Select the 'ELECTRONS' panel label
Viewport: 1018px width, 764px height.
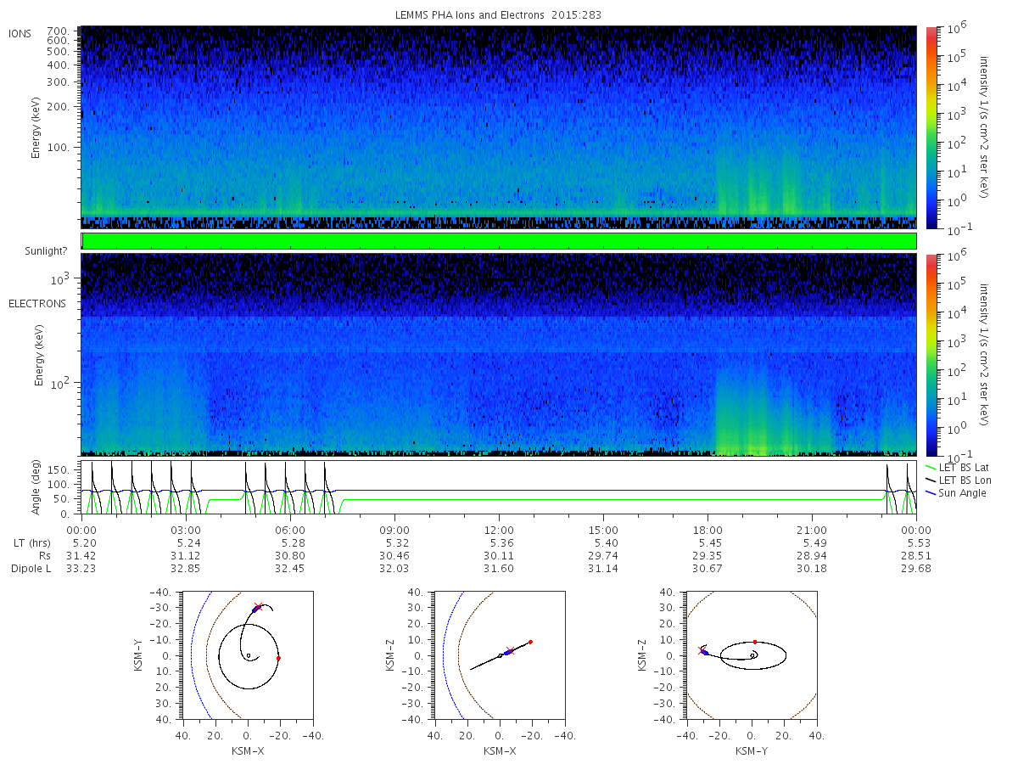point(37,303)
